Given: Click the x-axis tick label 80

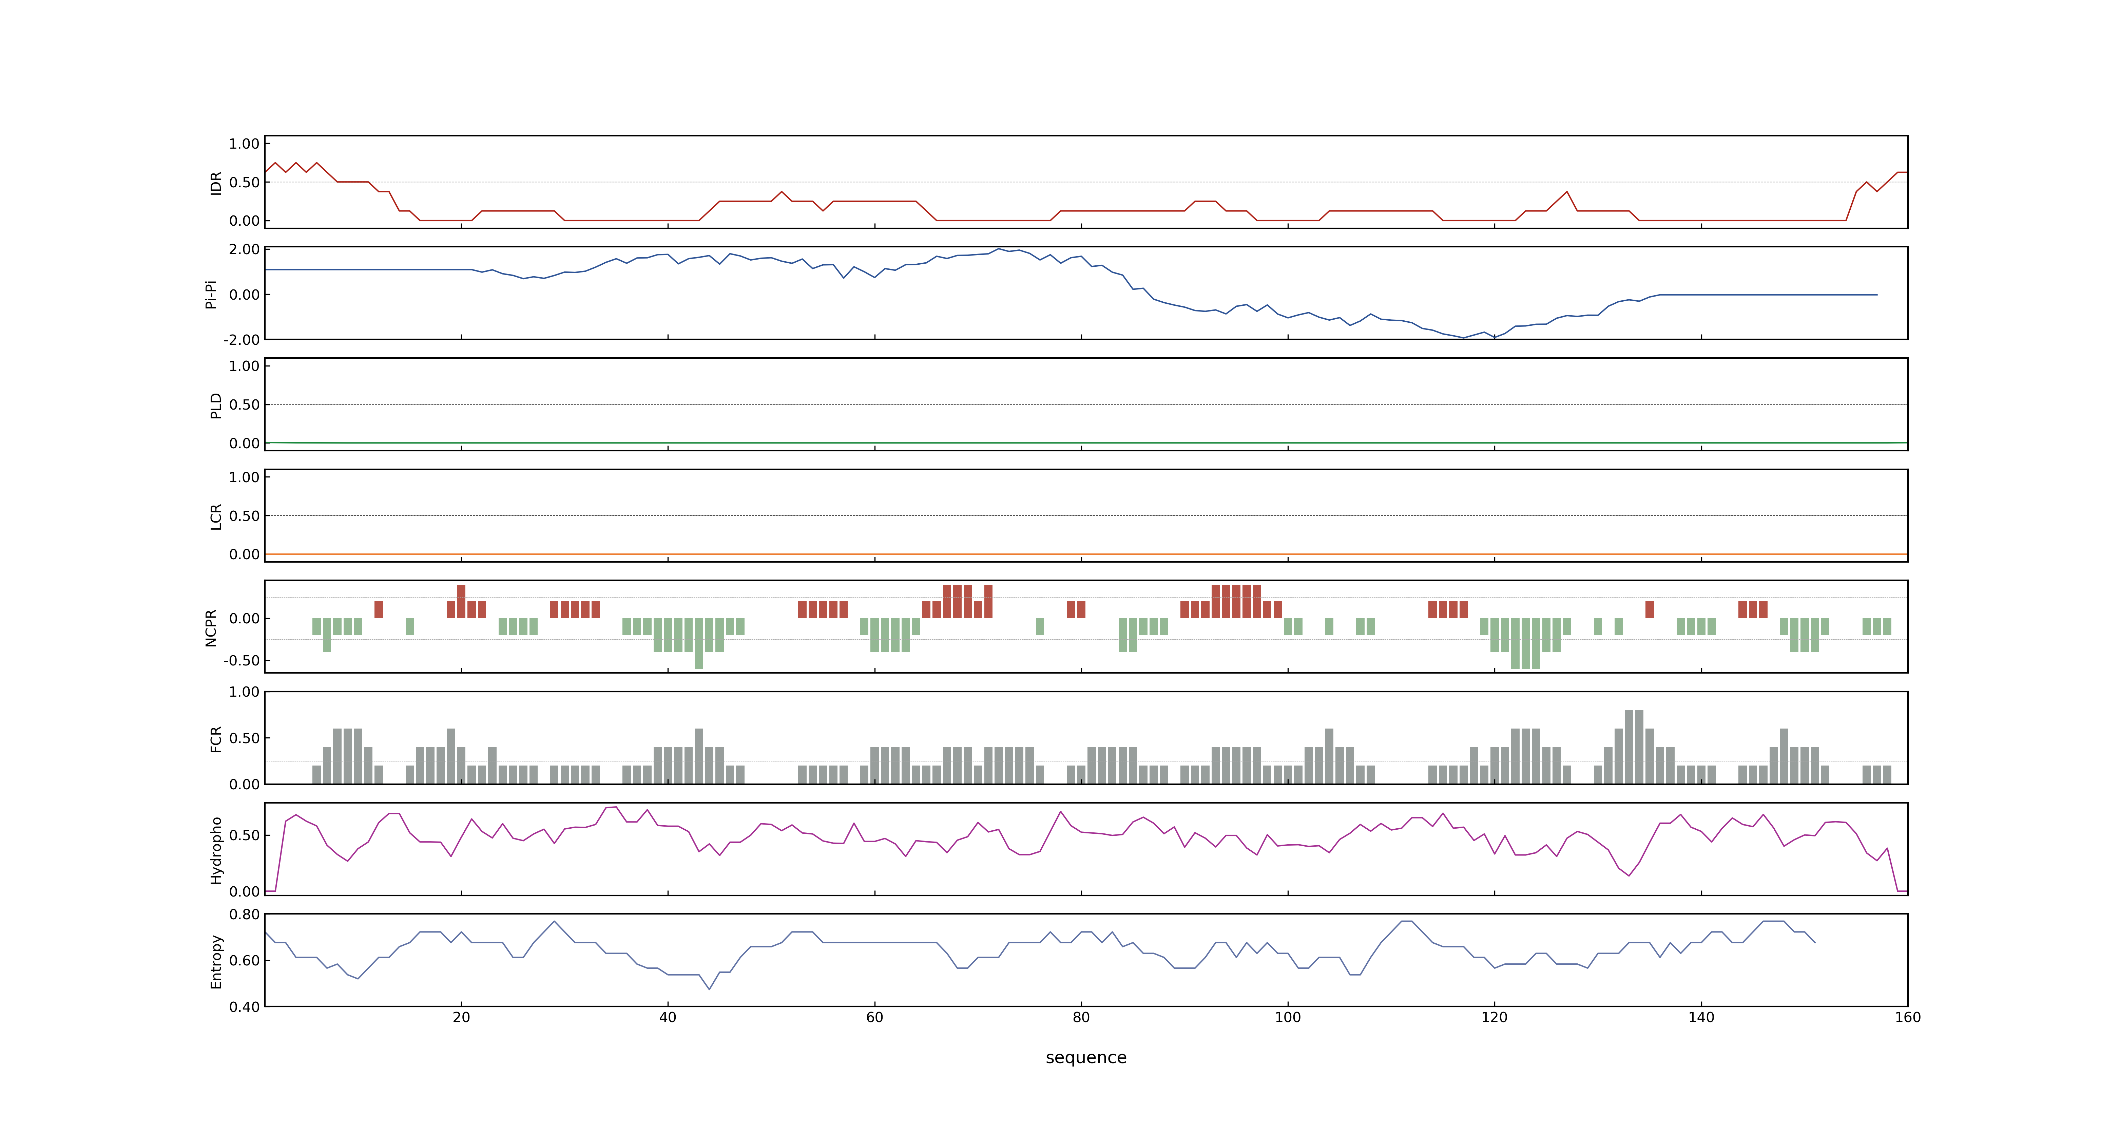Looking at the screenshot, I should 1081,1017.
